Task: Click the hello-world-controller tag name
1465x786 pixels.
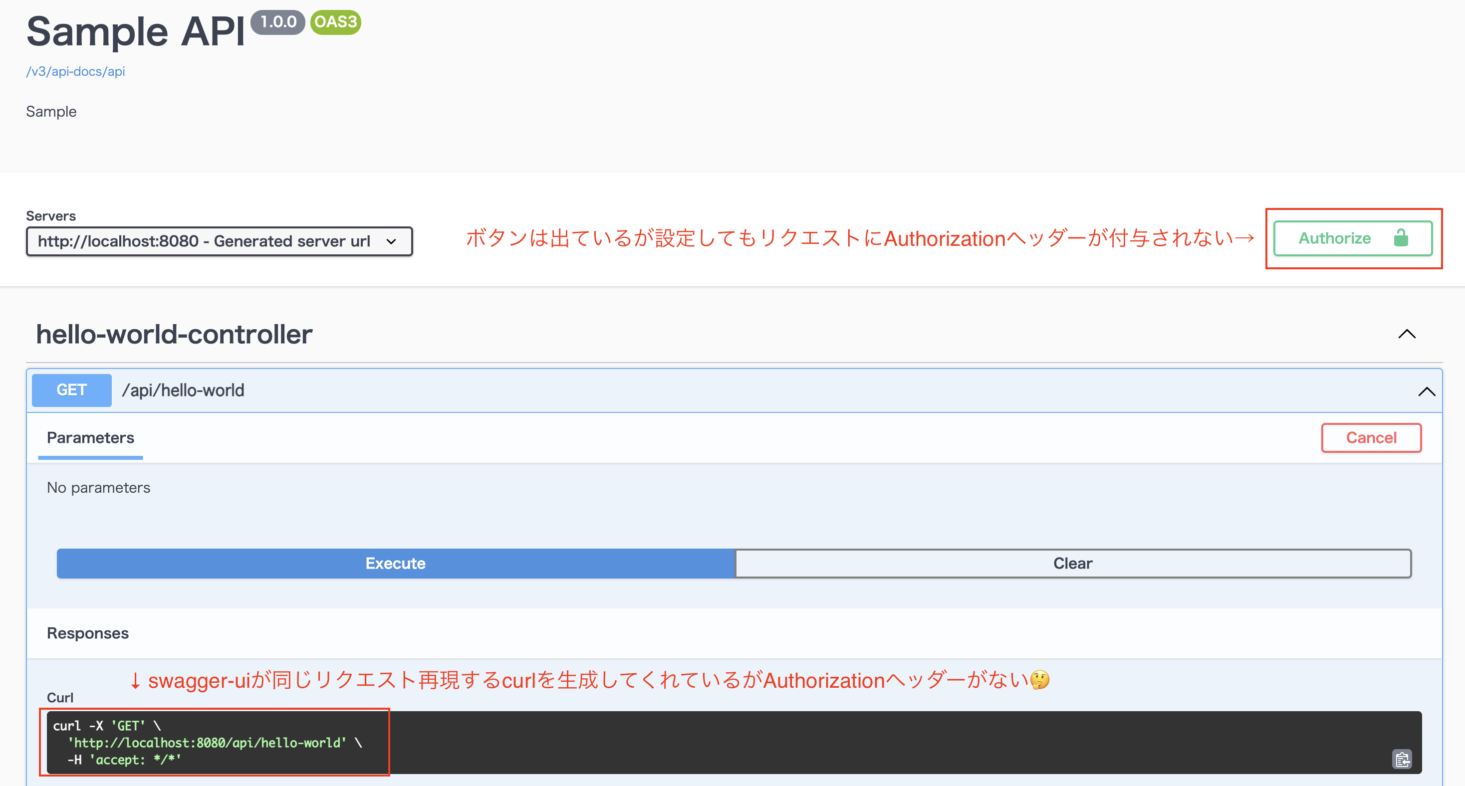Action: click(x=174, y=334)
